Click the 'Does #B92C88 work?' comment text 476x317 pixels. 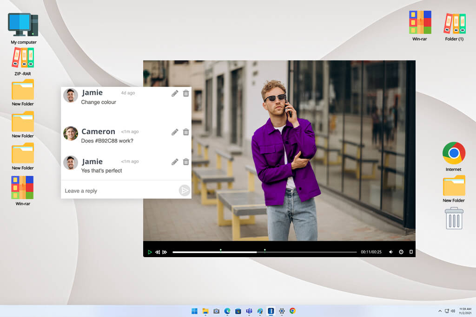coord(107,141)
